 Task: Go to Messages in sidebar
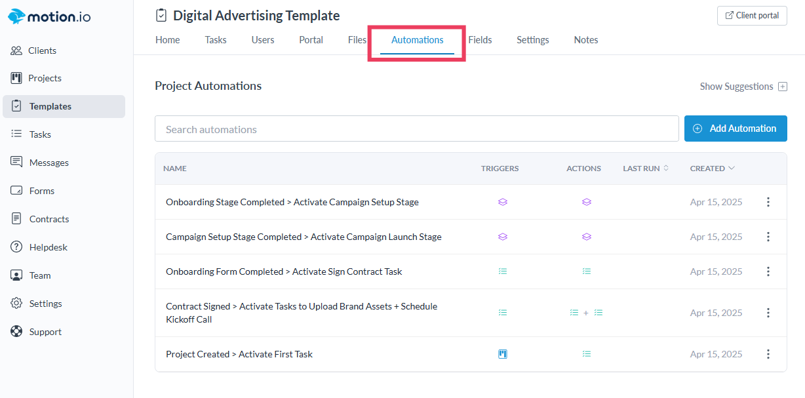[49, 163]
